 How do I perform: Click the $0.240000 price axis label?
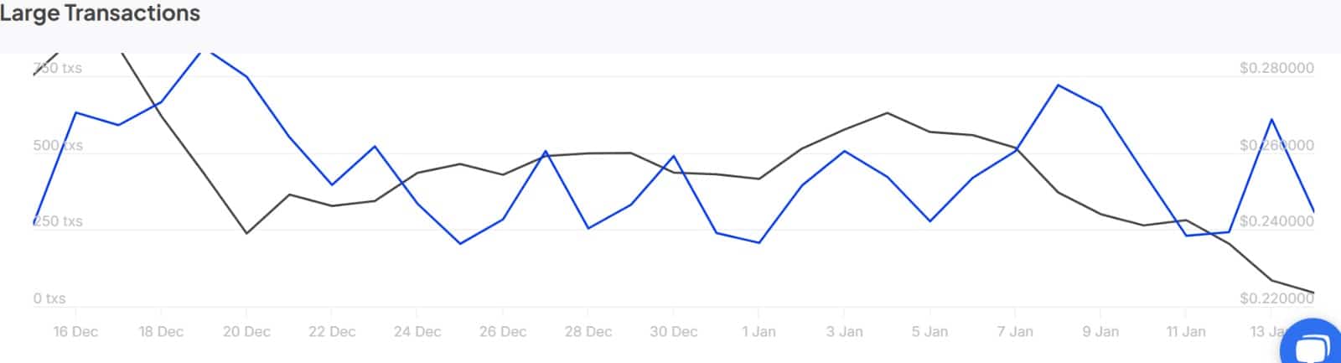[x=1276, y=222]
